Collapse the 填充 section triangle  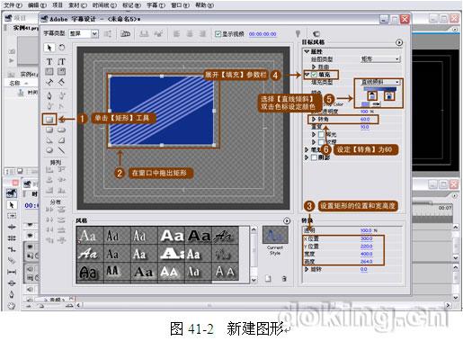[307, 75]
